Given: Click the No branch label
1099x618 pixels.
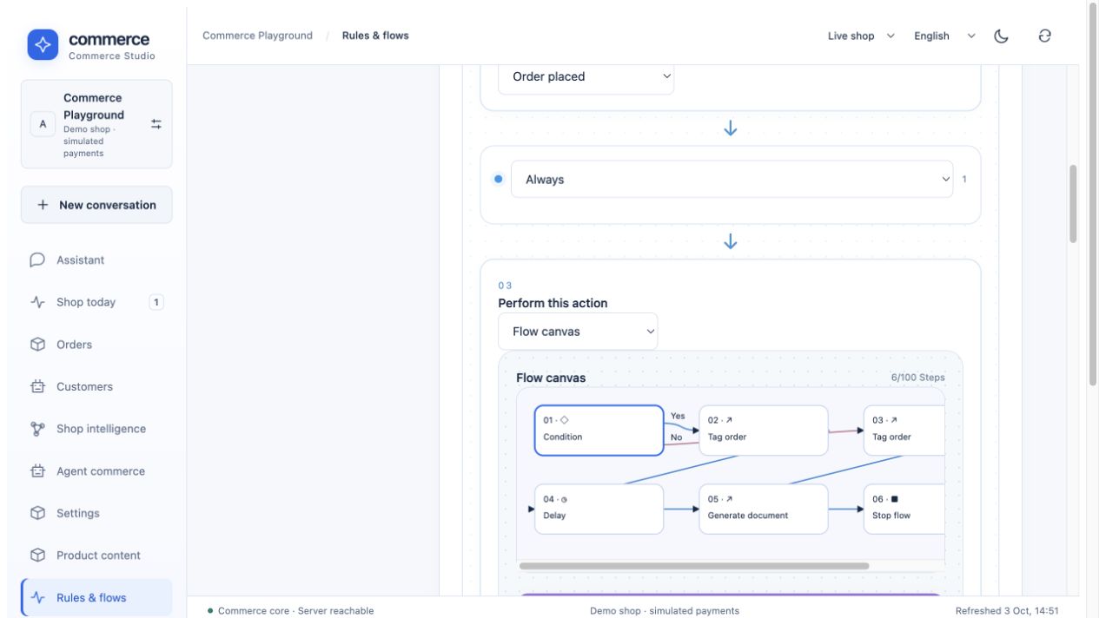Looking at the screenshot, I should click(x=677, y=437).
